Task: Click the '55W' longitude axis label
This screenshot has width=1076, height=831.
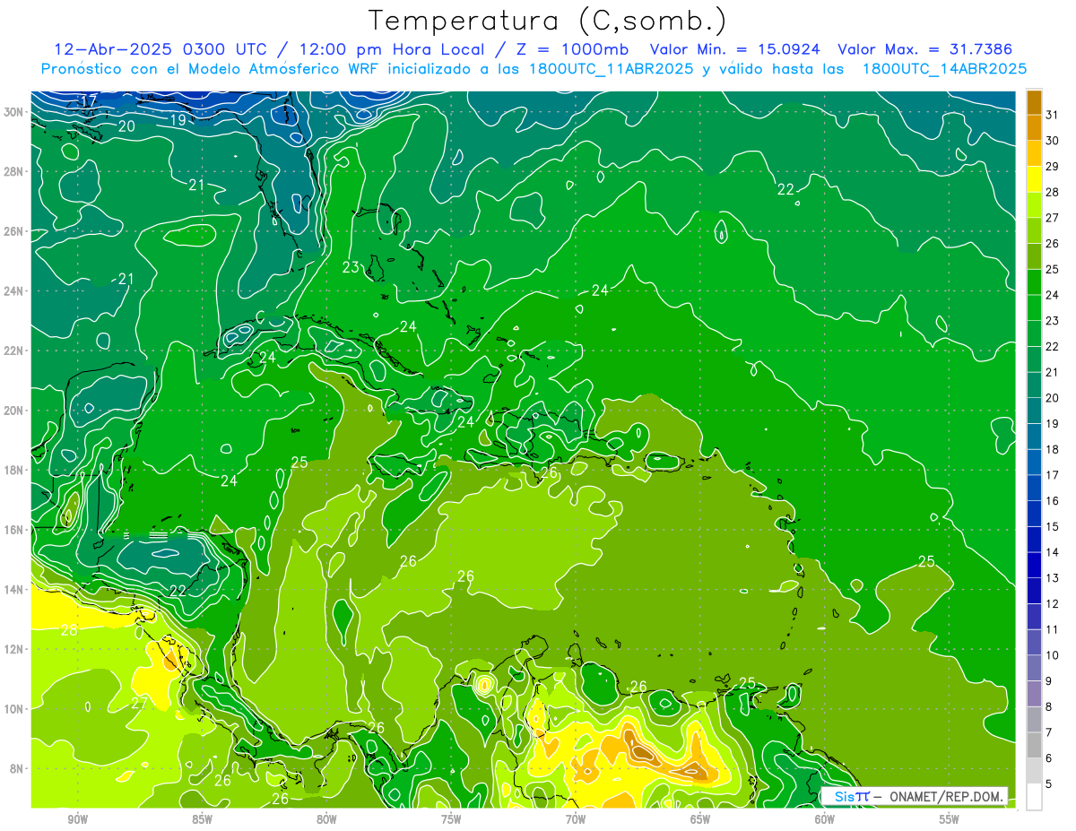Action: click(950, 819)
